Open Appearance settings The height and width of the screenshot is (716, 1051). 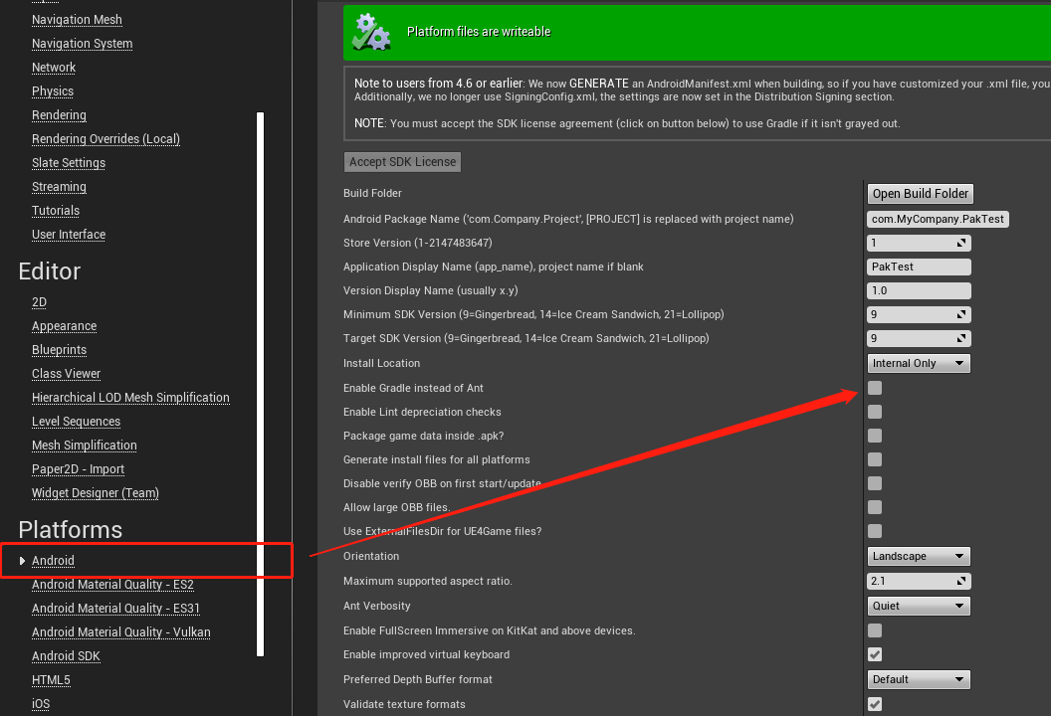click(65, 326)
